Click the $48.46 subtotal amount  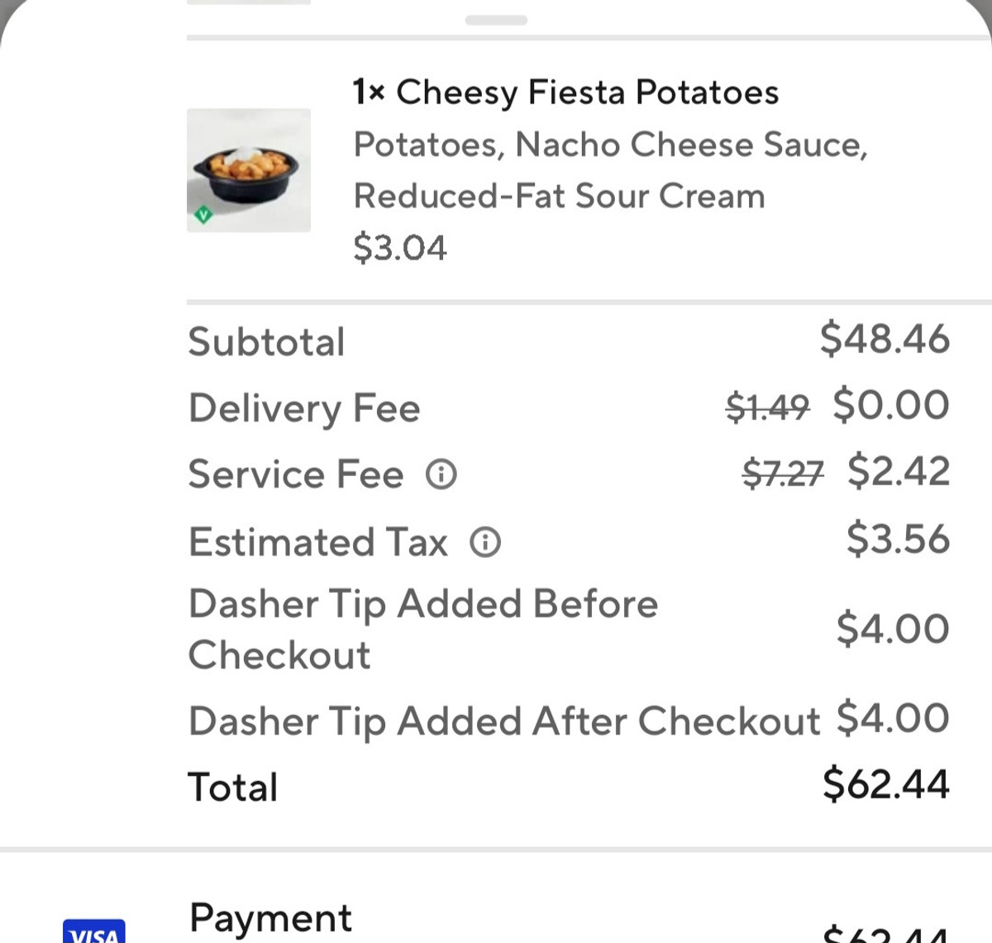coord(885,339)
